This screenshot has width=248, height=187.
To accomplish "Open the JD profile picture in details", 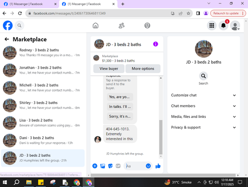I will 203,49.
